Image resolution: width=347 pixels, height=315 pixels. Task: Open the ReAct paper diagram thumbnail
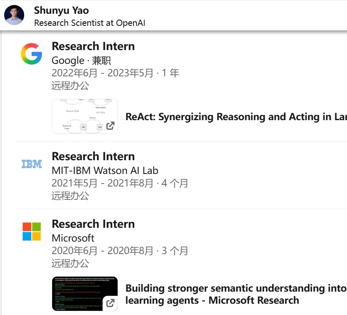tap(85, 116)
